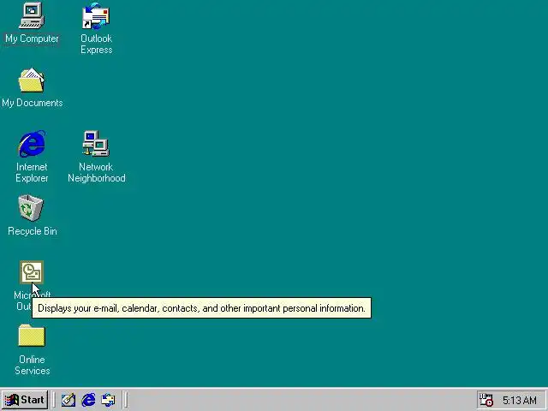This screenshot has width=548, height=411.
Task: Click the 5:13 AM taskbar clock
Action: click(520, 400)
